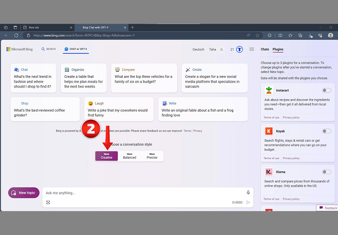Click the Taha account name

212,49
